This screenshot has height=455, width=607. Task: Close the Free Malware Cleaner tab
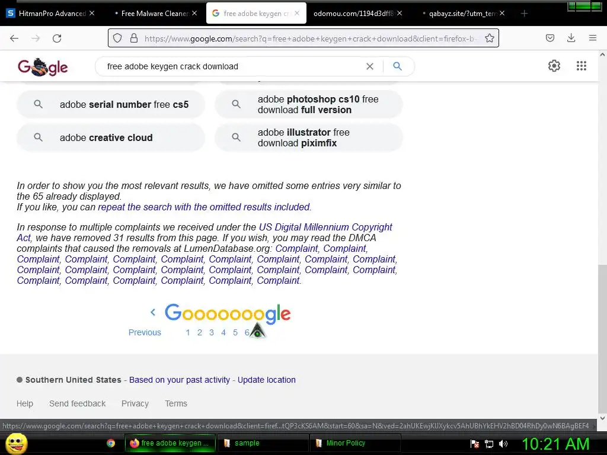194,13
